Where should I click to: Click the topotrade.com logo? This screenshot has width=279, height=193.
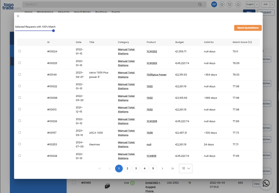tap(11, 6)
